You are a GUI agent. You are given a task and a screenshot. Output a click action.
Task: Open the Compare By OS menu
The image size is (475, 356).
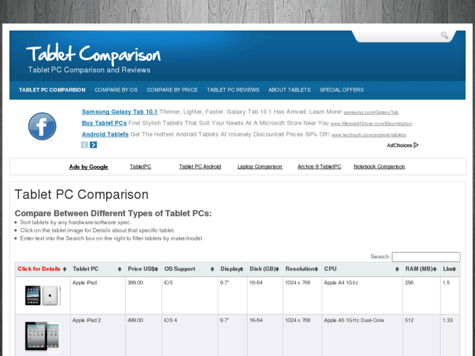click(x=116, y=90)
